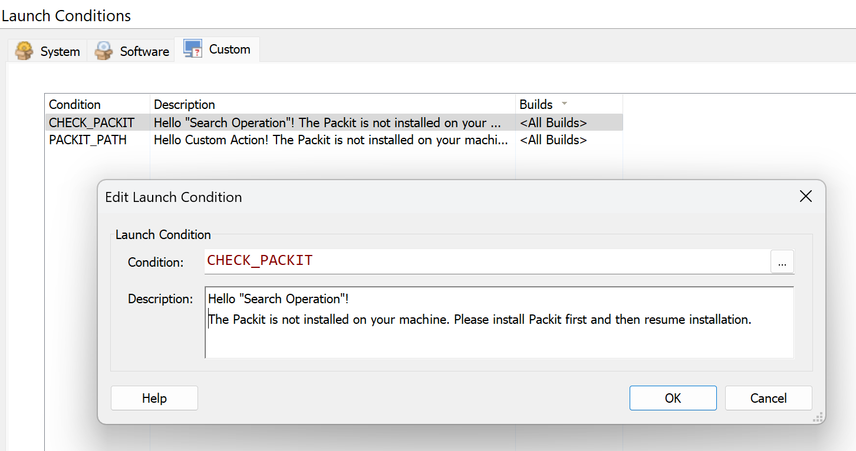Sort by the Condition column header

coord(97,104)
